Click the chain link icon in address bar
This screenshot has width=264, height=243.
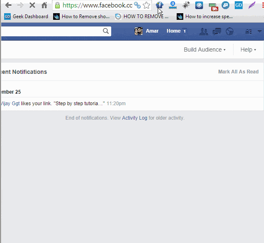pyautogui.click(x=137, y=5)
